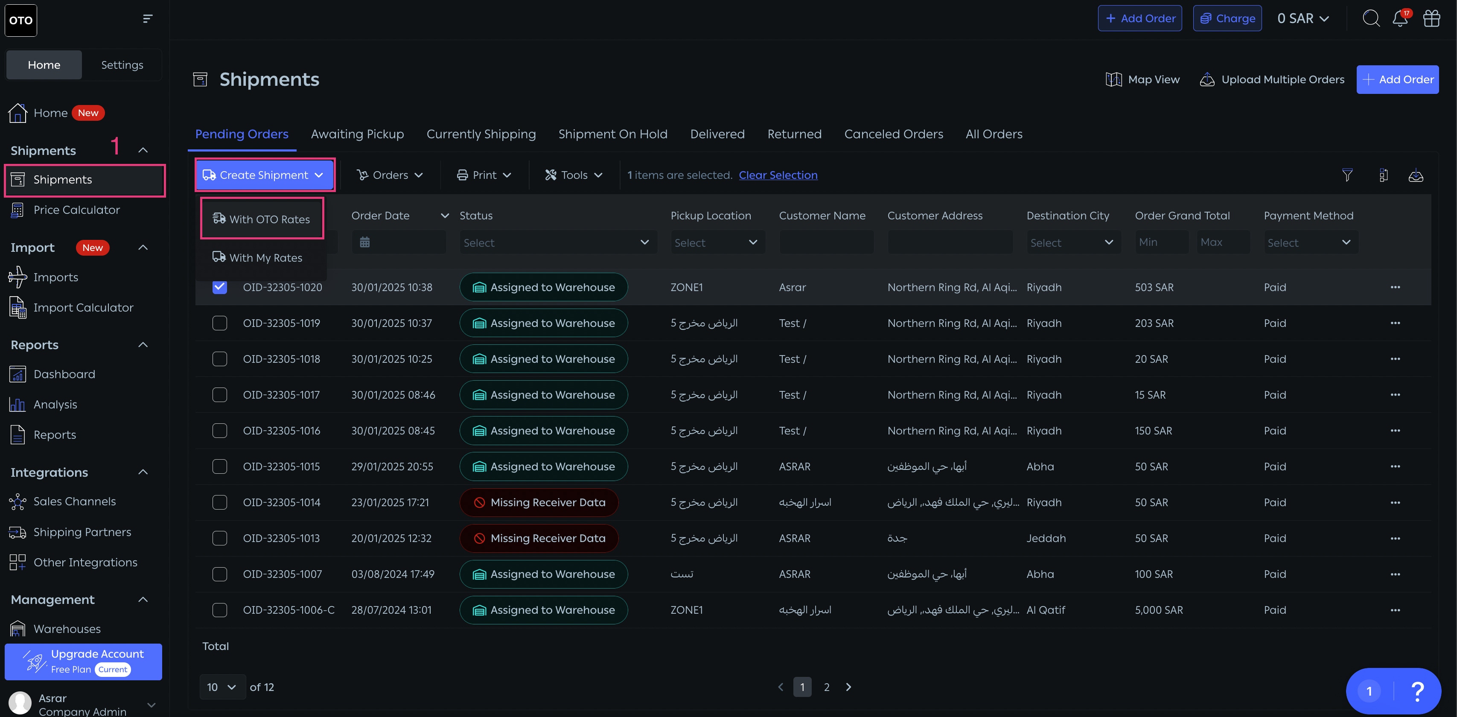1457x717 pixels.
Task: Uncheck order OID-32305-1020
Action: coord(219,287)
